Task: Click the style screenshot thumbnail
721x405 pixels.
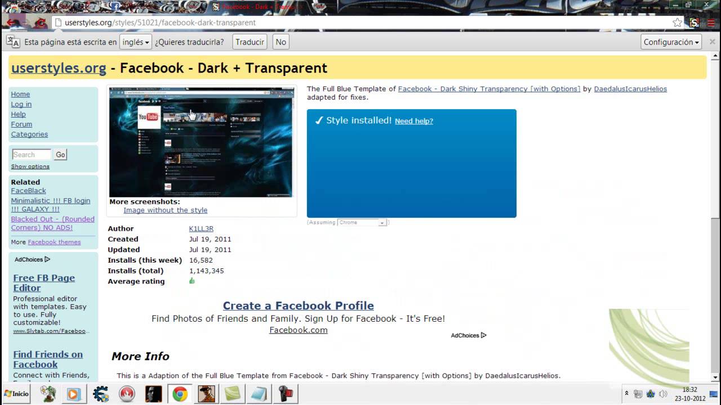Action: [201, 142]
